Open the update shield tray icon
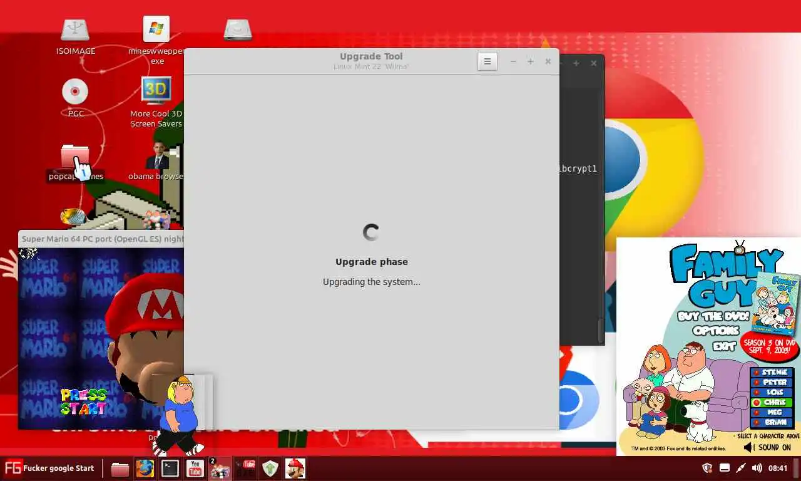This screenshot has width=801, height=481. (x=708, y=468)
